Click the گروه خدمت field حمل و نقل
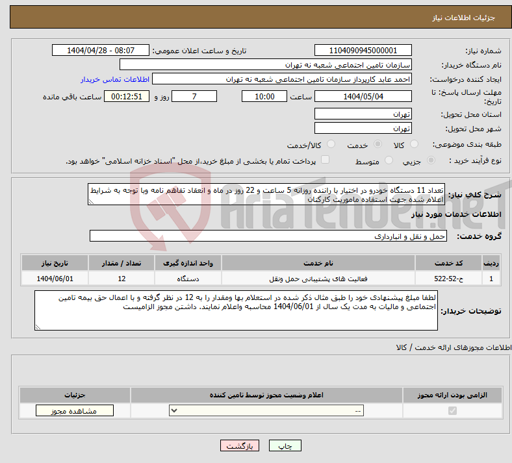This screenshot has height=463, width=512. pyautogui.click(x=268, y=236)
